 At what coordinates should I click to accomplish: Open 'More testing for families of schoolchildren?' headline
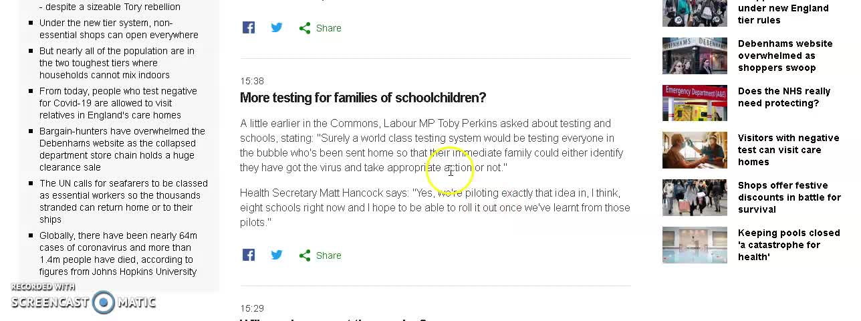(363, 98)
